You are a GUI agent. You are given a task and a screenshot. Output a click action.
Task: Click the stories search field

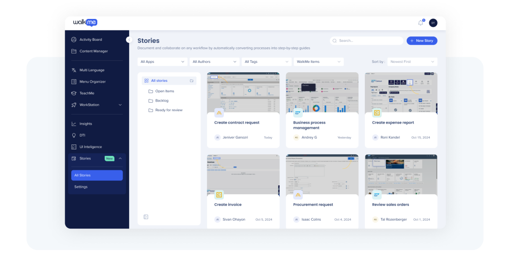pyautogui.click(x=367, y=41)
